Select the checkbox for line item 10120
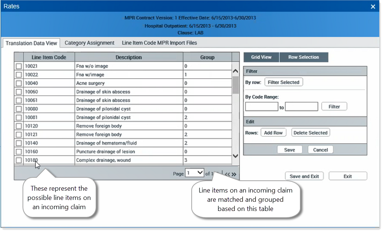This screenshot has width=383, height=232. [x=19, y=126]
